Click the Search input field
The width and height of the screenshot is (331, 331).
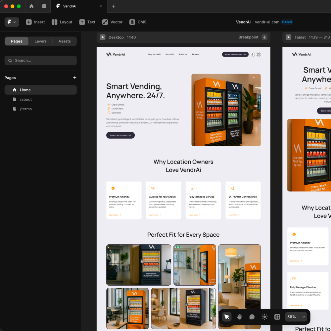tap(41, 61)
